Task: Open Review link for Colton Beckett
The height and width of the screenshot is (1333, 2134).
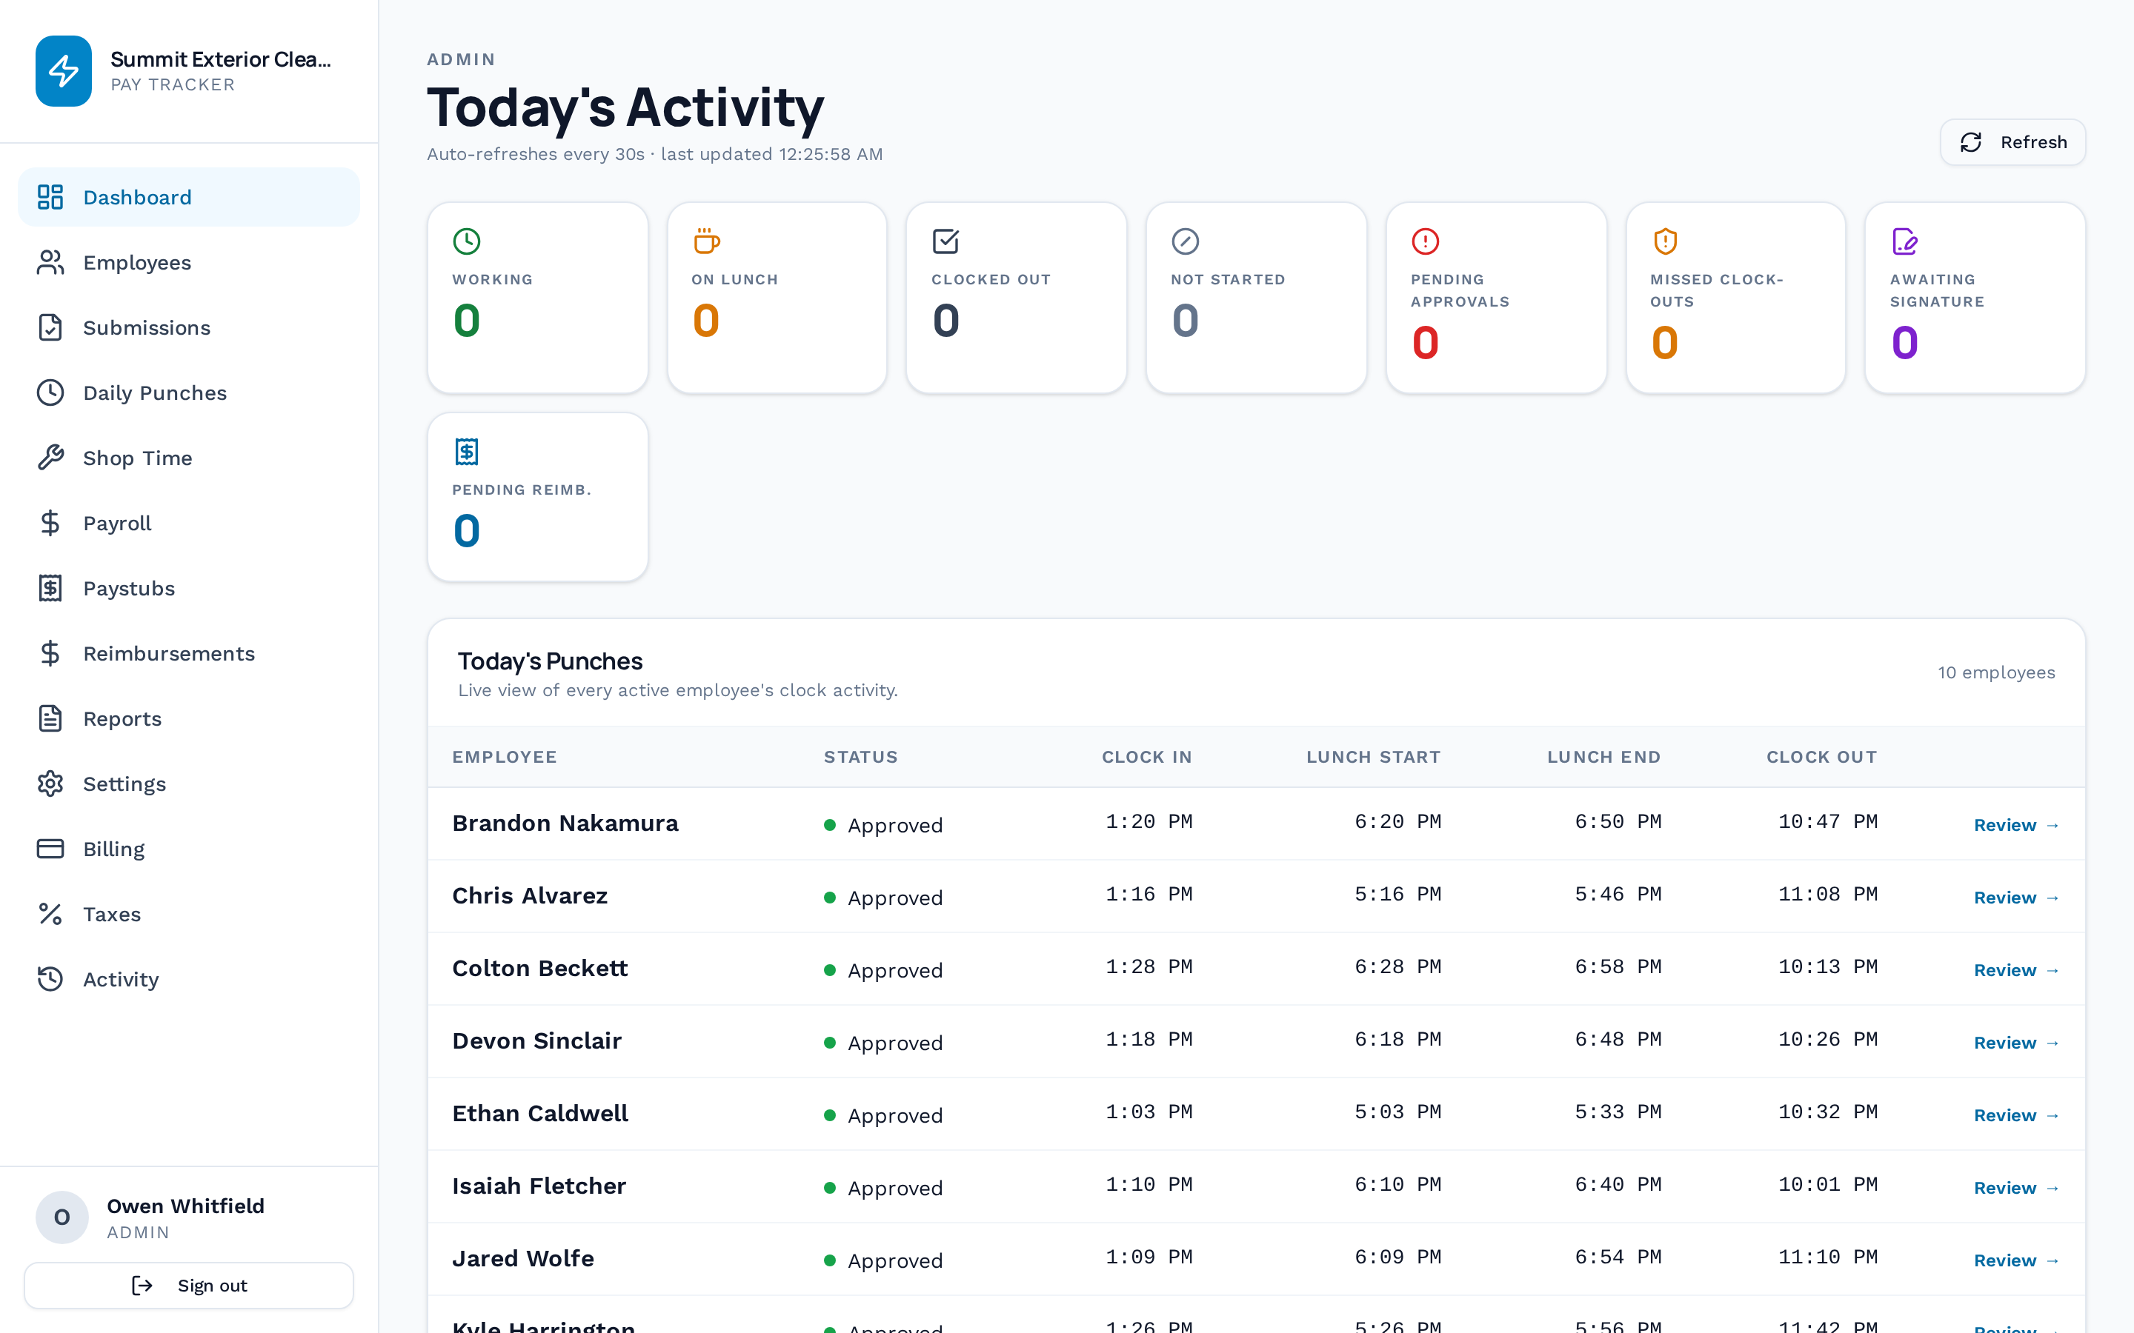Action: click(2016, 970)
